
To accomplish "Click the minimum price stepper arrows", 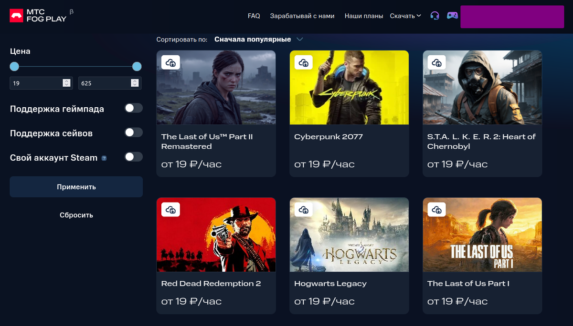I will [x=66, y=83].
